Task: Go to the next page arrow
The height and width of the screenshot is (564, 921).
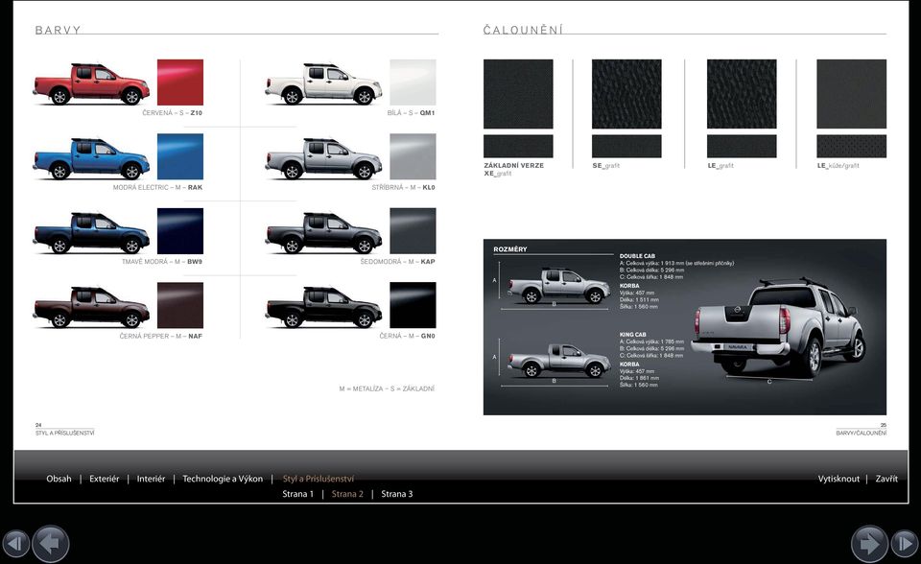Action: tap(869, 544)
